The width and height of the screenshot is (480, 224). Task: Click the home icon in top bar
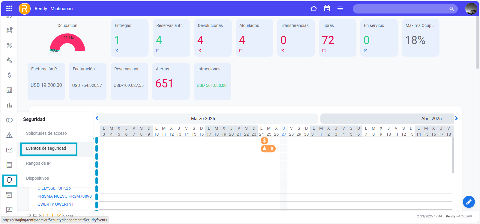(314, 9)
